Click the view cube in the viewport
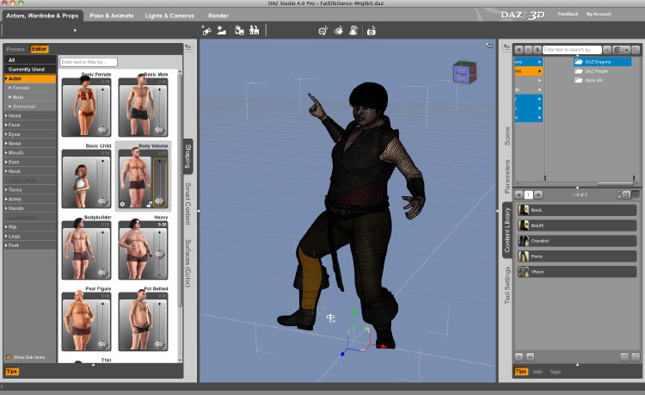 click(x=464, y=72)
